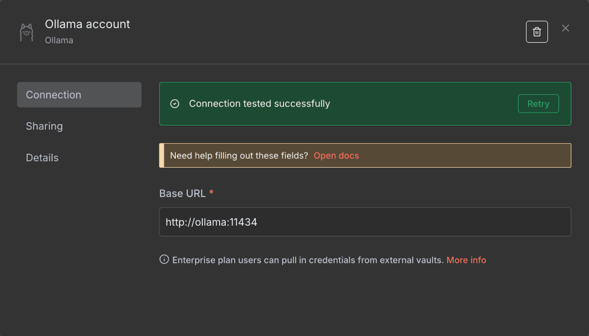Open the Details tab
The width and height of the screenshot is (589, 336).
[x=42, y=158]
